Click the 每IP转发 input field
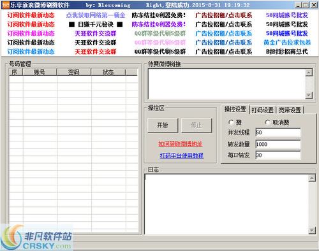Image resolution: width=319 pixels, height=251 pixels. 278,155
